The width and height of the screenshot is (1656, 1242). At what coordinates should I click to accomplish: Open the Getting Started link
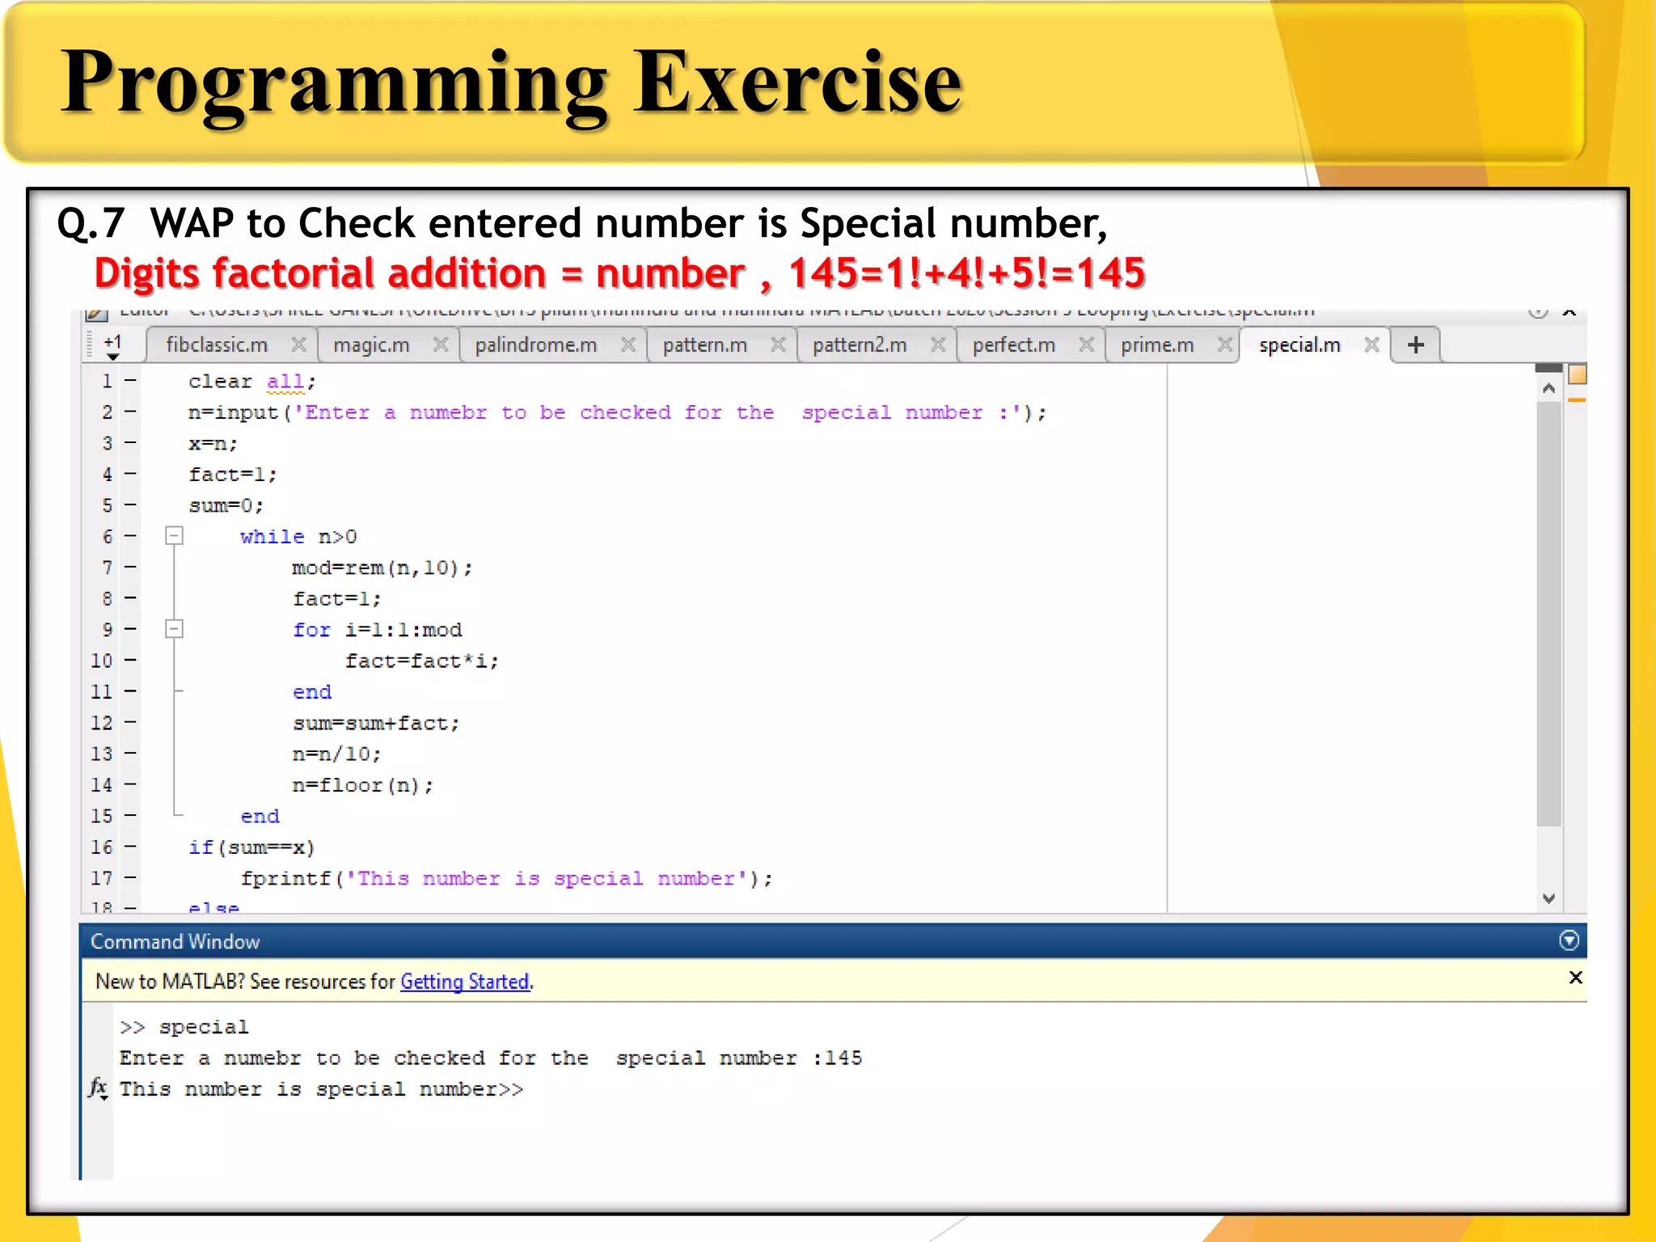coord(465,982)
